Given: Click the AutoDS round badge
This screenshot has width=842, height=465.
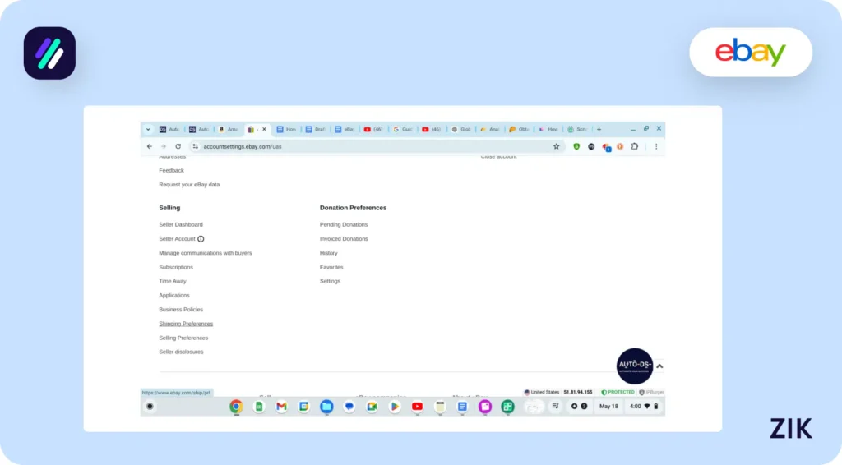Looking at the screenshot, I should (x=635, y=366).
